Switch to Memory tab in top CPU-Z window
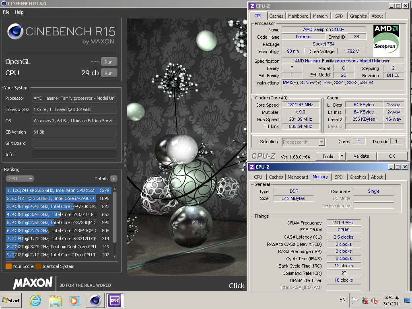 coord(321,16)
